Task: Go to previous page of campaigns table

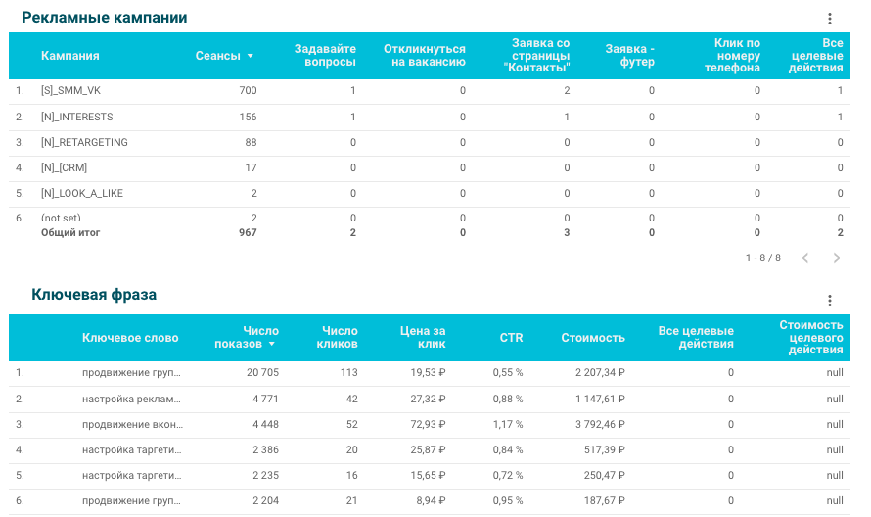Action: 804,258
